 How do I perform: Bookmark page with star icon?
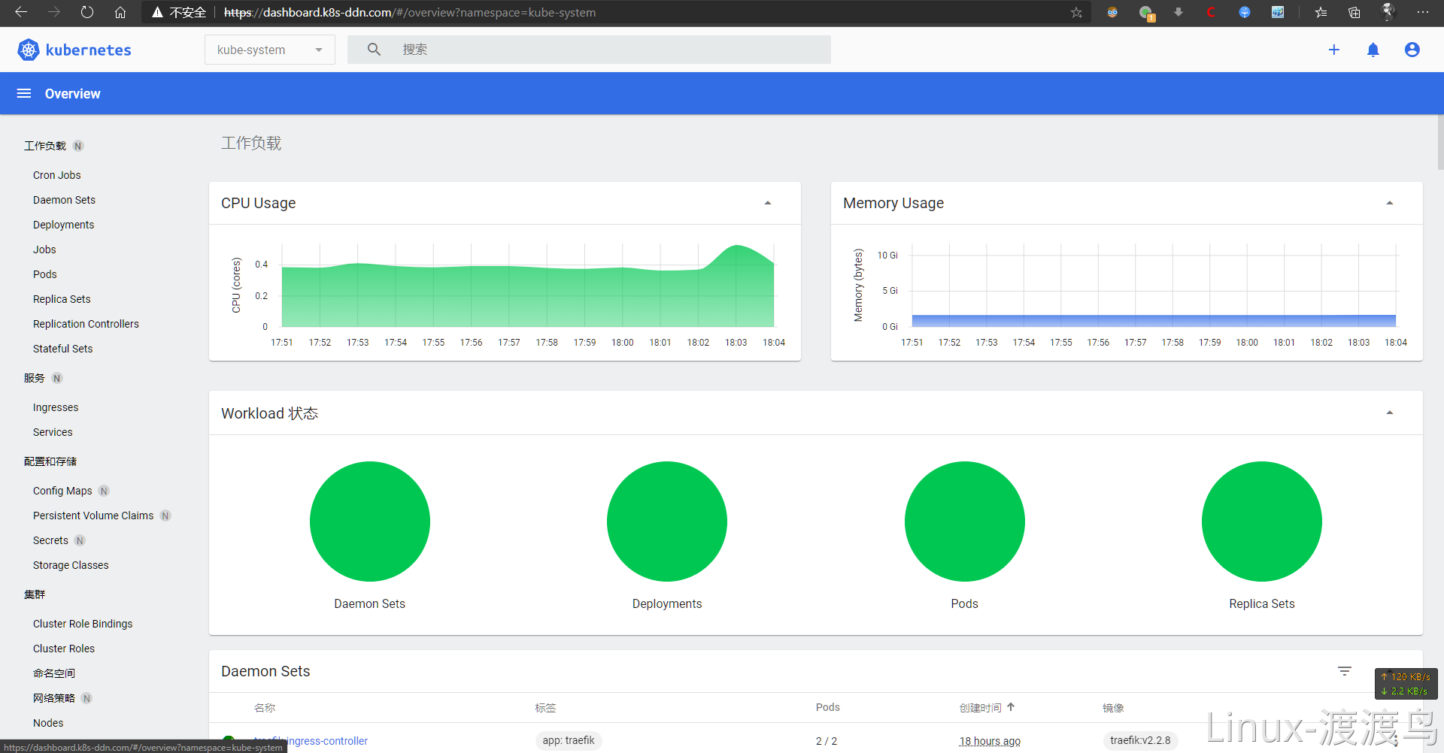point(1076,12)
